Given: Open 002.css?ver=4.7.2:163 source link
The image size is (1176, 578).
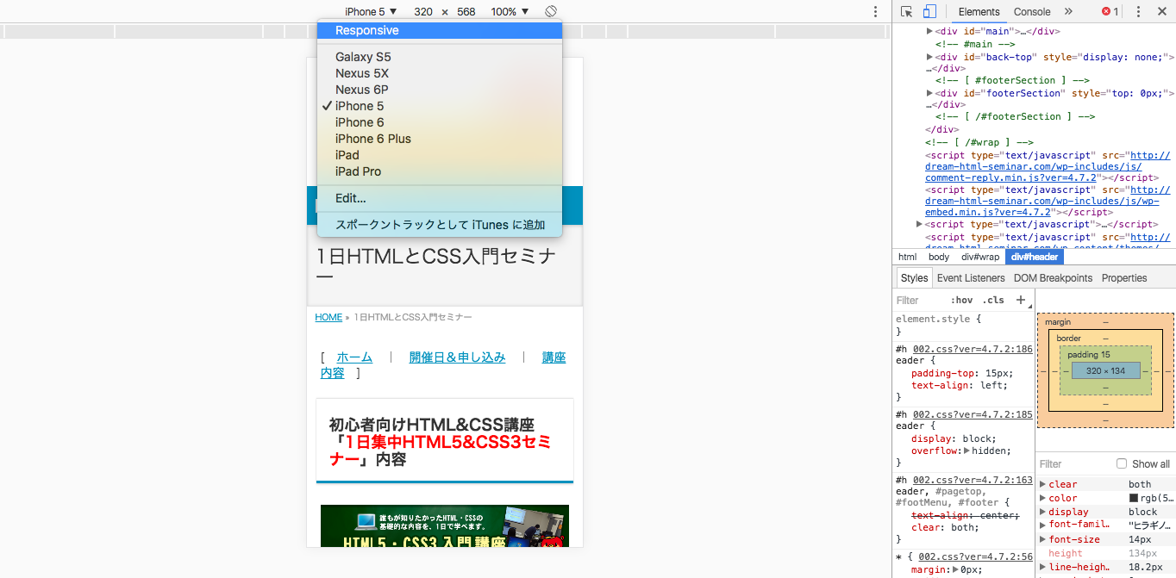Looking at the screenshot, I should (x=973, y=480).
